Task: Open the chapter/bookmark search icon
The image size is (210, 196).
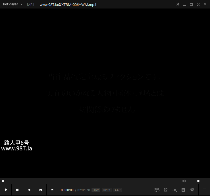Action: coord(174,190)
